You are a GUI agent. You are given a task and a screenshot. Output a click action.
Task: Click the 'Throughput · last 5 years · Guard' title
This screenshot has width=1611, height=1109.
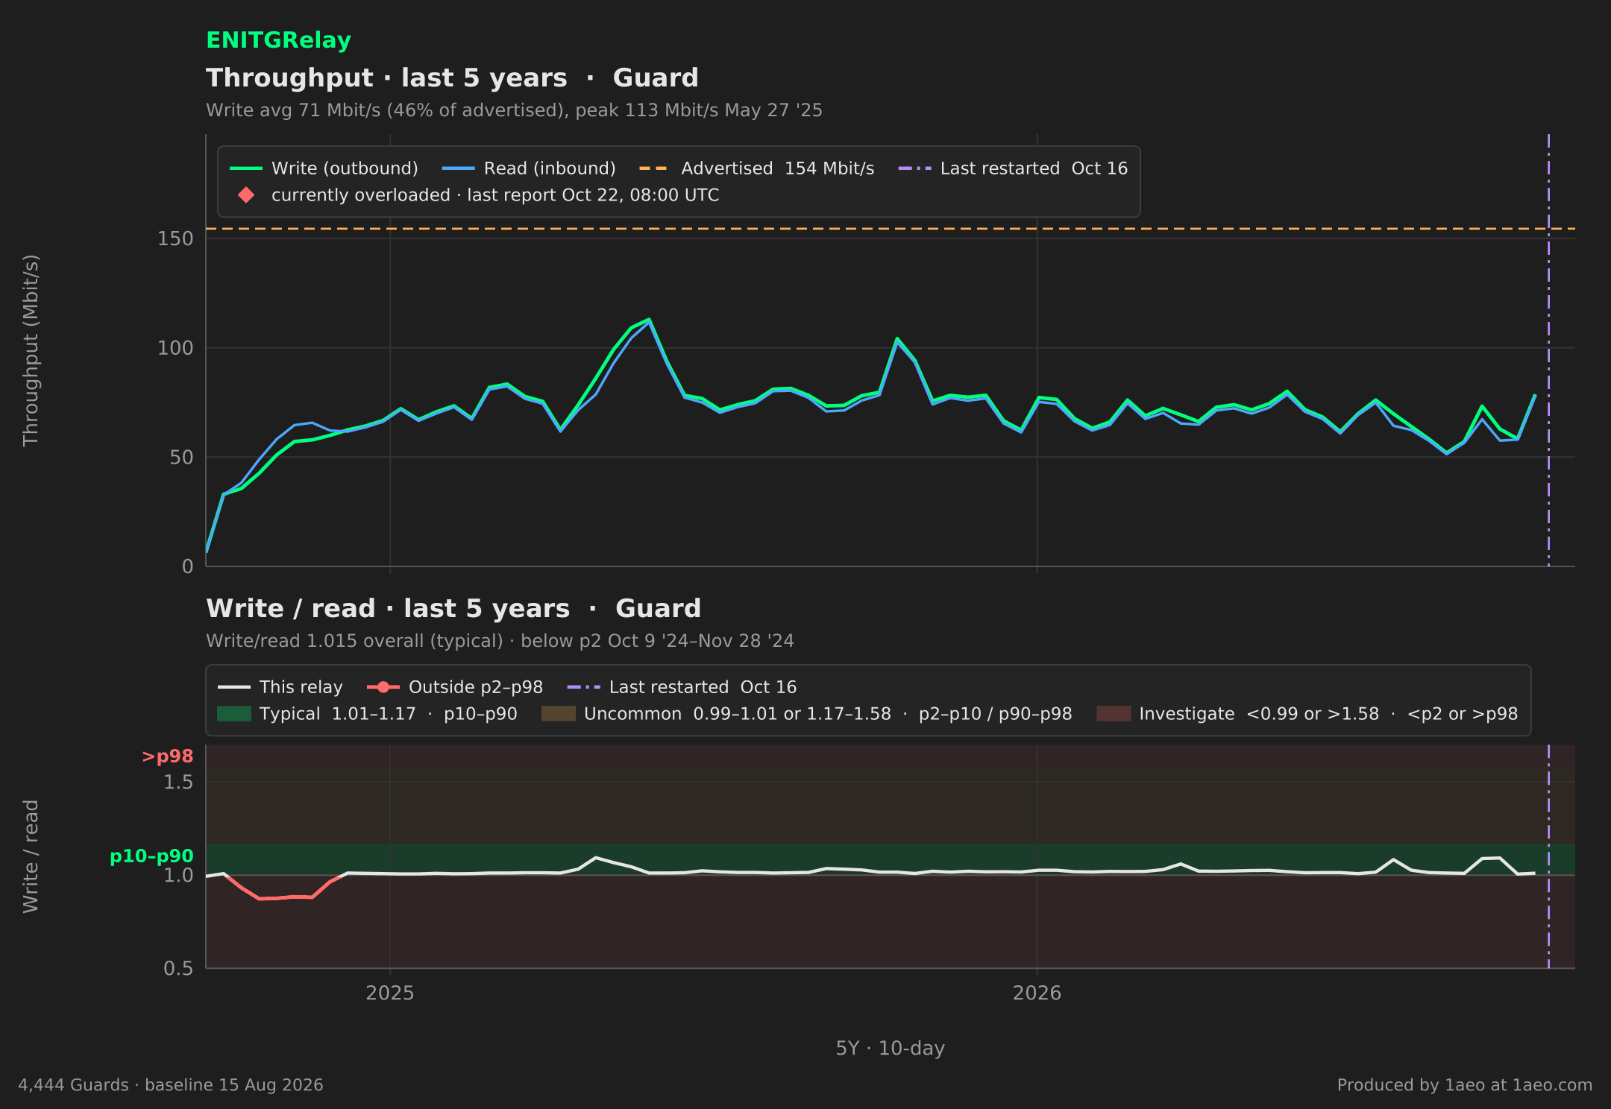(452, 78)
